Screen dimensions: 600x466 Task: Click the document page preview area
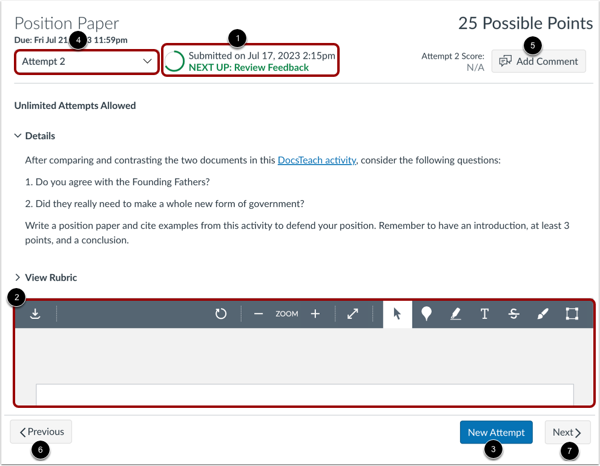(x=305, y=394)
